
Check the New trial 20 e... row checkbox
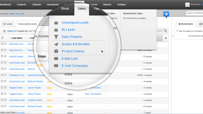click(2, 50)
